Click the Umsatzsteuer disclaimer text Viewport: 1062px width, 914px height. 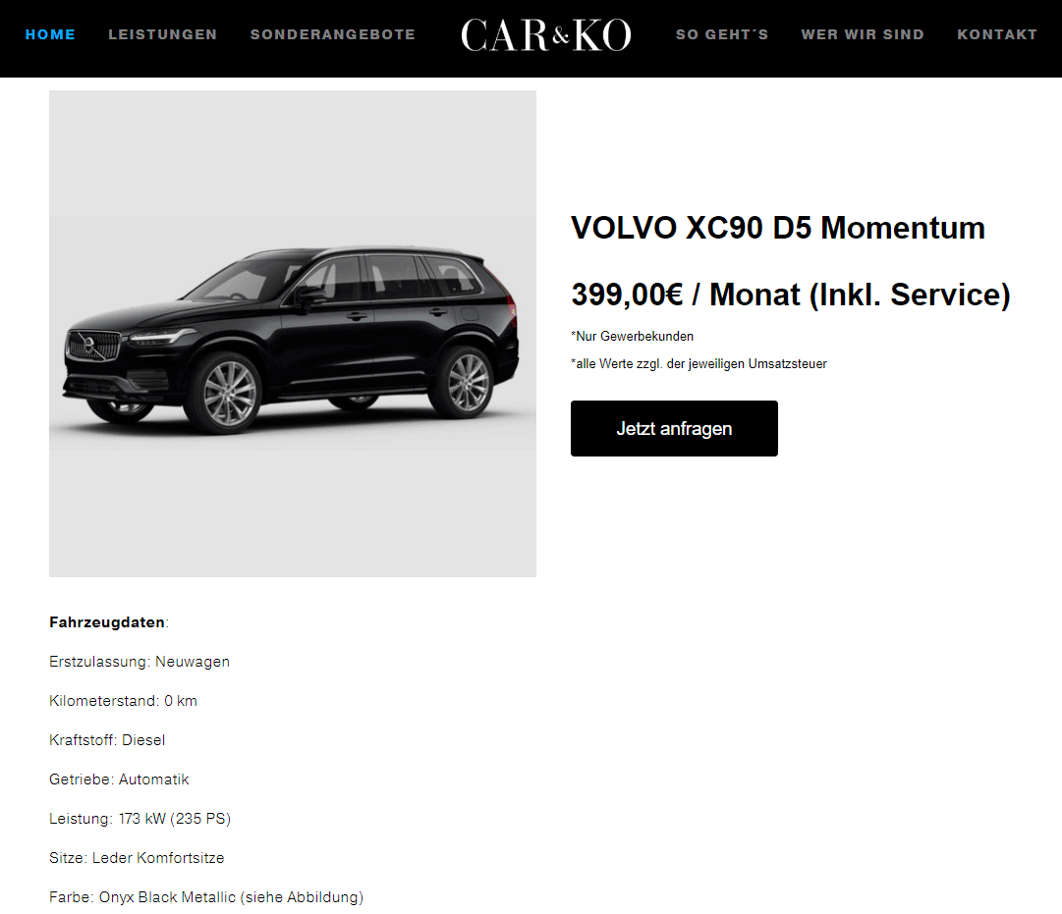click(x=699, y=364)
